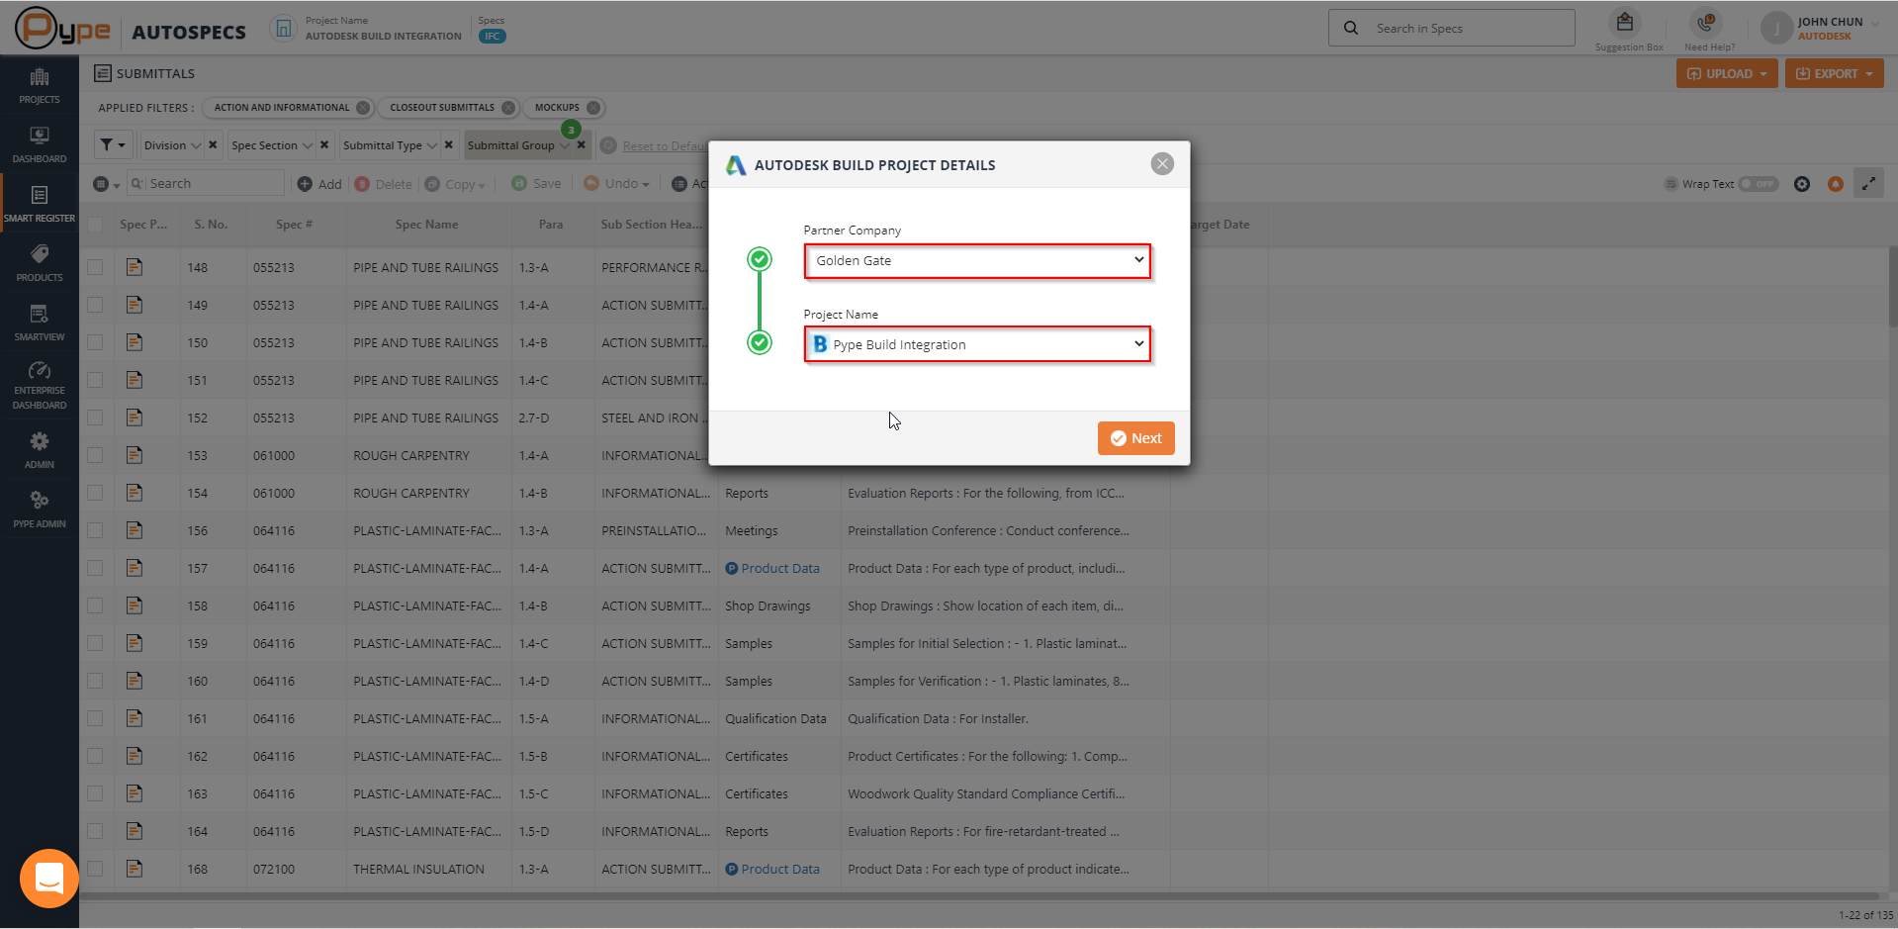This screenshot has height=929, width=1898.
Task: Click the Add button in toolbar
Action: click(x=319, y=184)
